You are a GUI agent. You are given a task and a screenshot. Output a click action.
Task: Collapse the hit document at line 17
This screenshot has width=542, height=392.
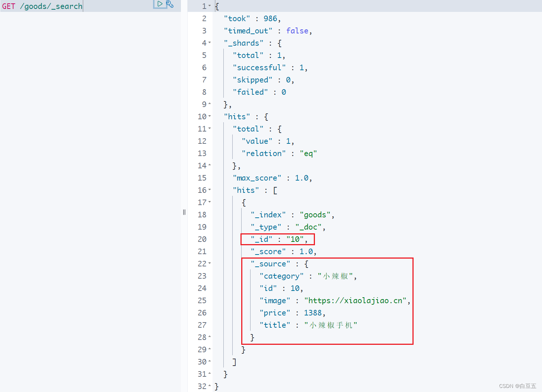click(210, 202)
